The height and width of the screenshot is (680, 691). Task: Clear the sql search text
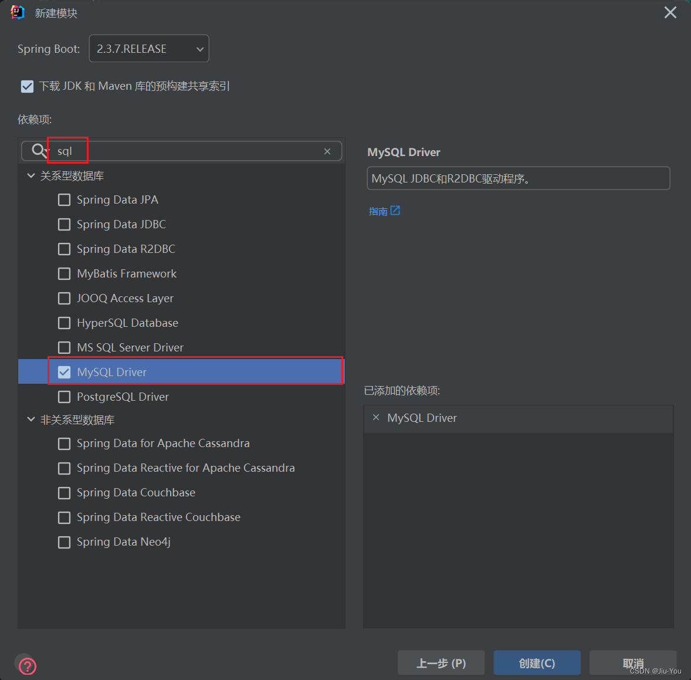tap(327, 151)
